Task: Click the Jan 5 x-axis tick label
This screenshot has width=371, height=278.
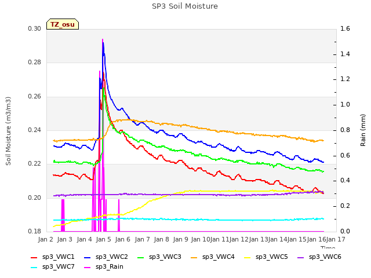Action: [x=103, y=239]
